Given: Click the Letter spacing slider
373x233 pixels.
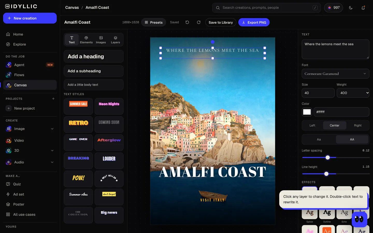Looking at the screenshot, I should tap(336, 157).
